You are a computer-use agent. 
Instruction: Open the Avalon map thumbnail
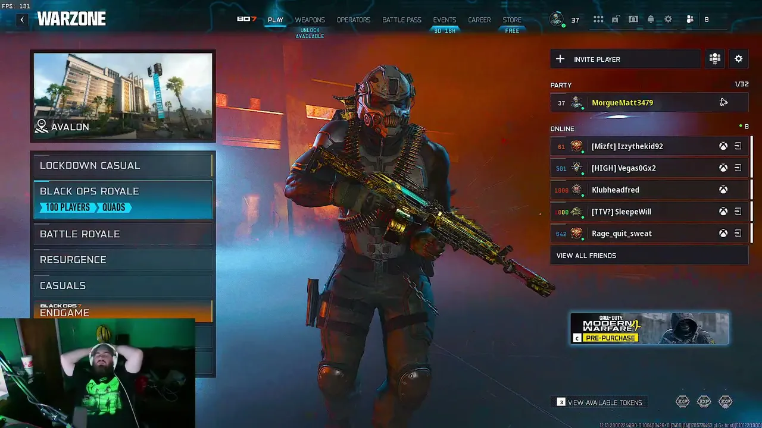tap(123, 96)
